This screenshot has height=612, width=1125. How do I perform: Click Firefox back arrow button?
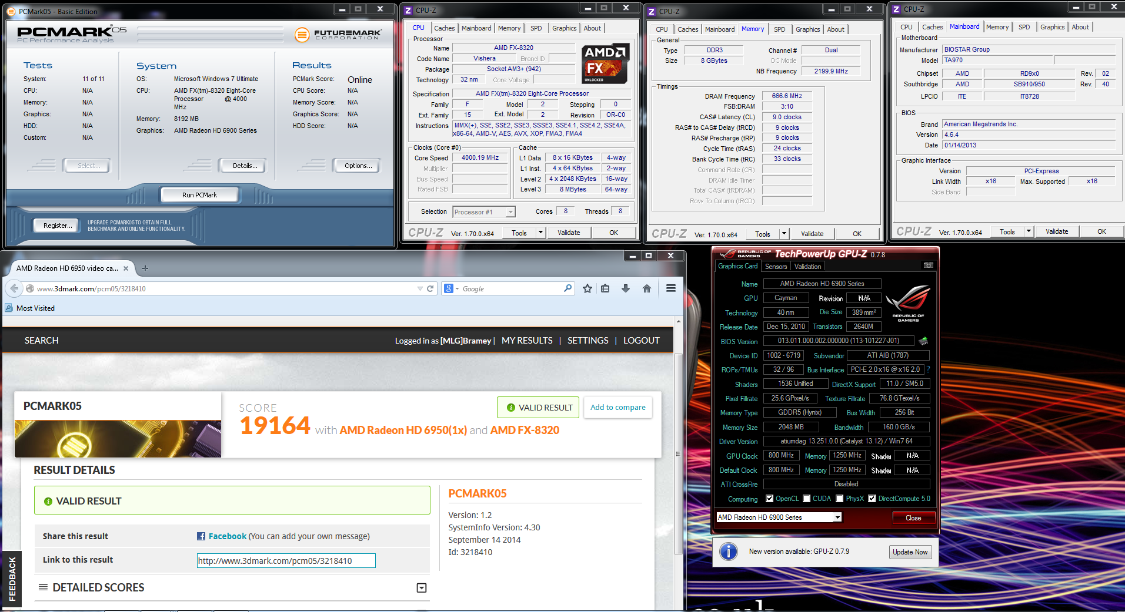pos(14,288)
